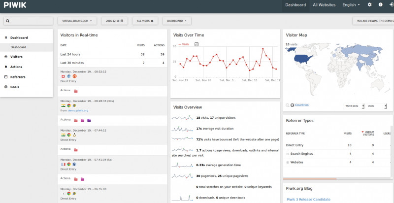Click the dark purple action folder, 08:28:33 visit
The image size is (394, 203).
[89, 121]
